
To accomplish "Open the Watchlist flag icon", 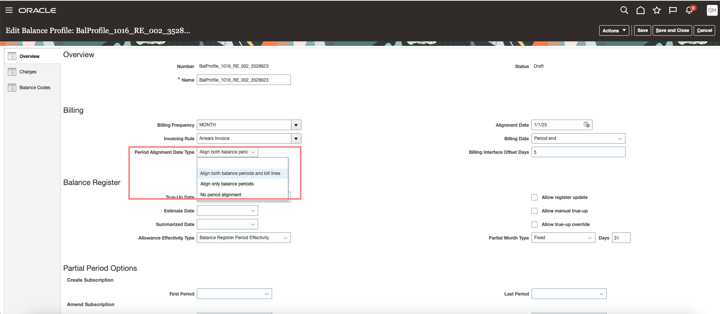I will (673, 10).
